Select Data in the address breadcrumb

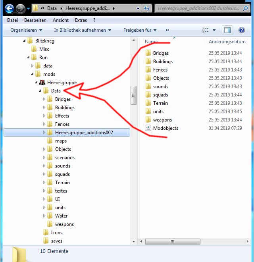click(x=52, y=8)
